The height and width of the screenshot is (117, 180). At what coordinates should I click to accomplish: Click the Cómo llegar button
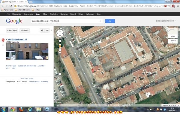(12, 31)
